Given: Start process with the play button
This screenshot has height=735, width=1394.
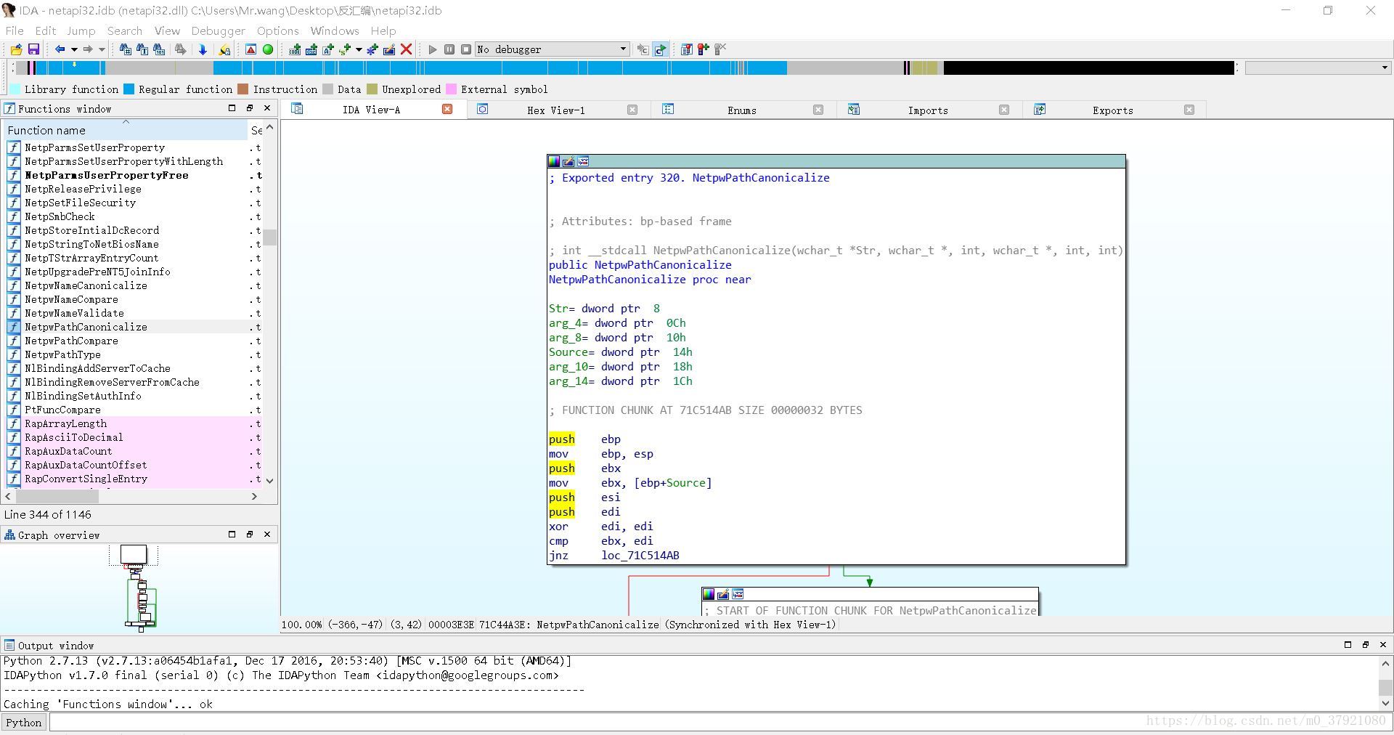Looking at the screenshot, I should click(x=433, y=49).
